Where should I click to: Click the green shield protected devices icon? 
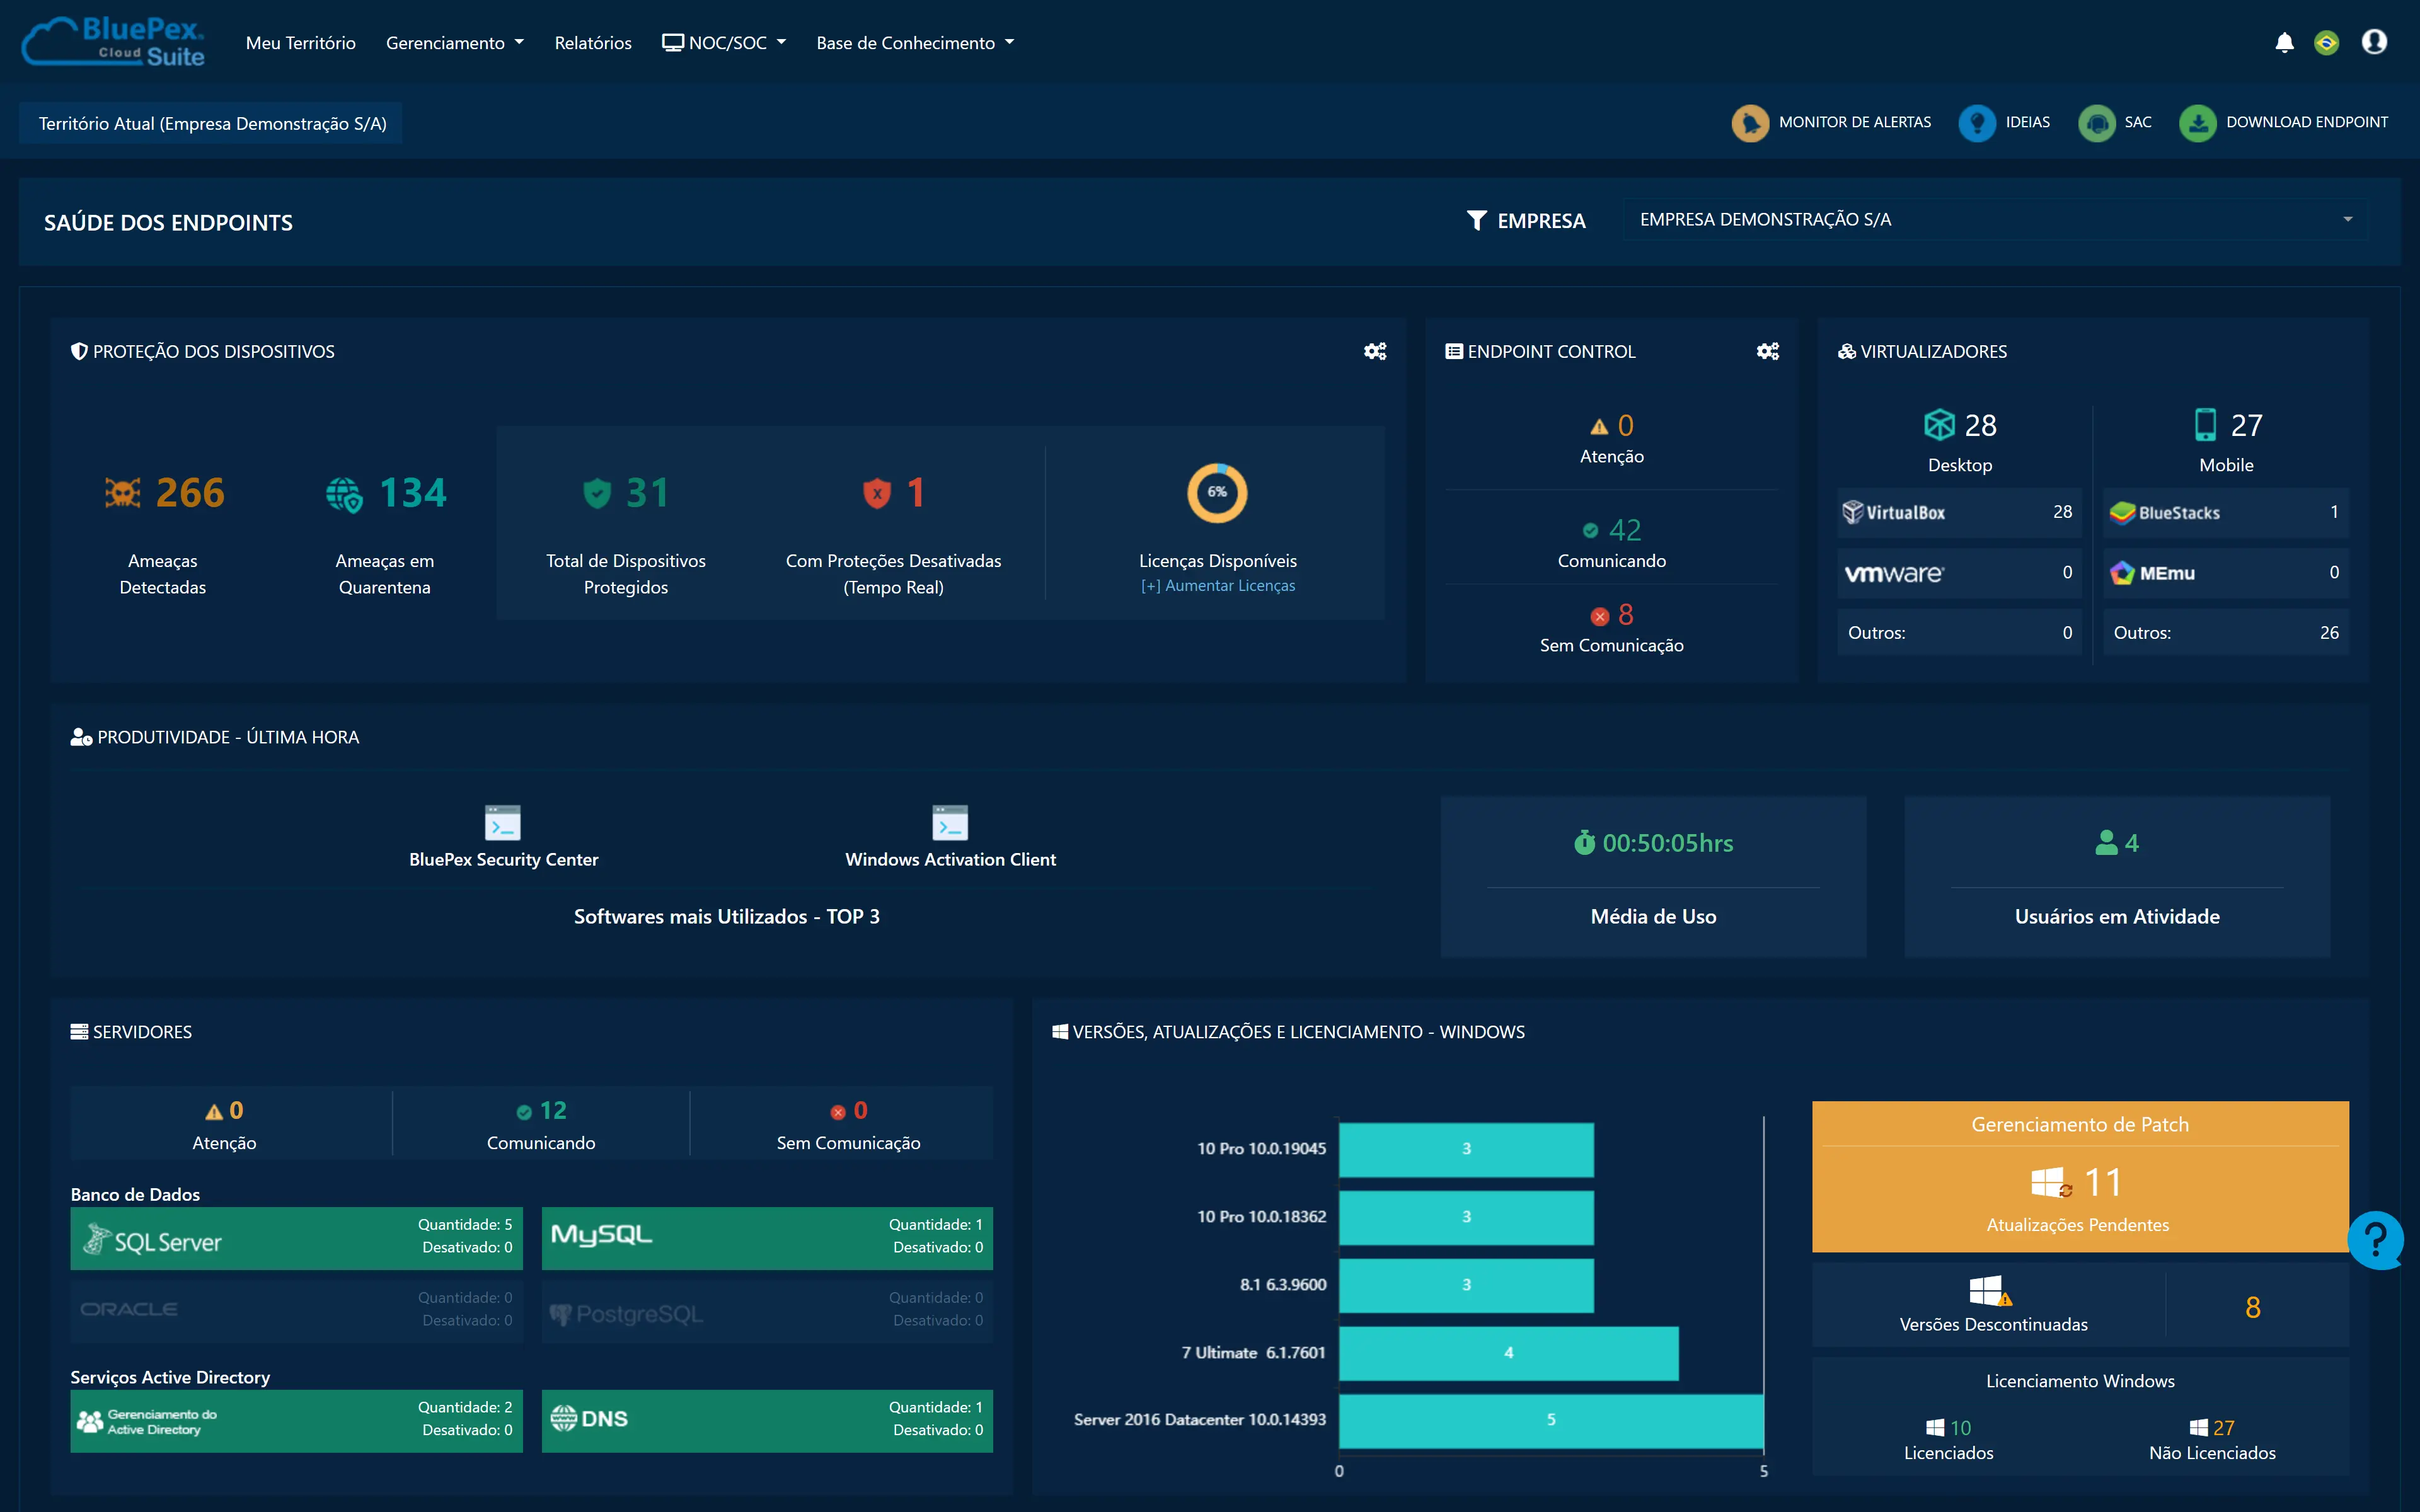click(597, 492)
